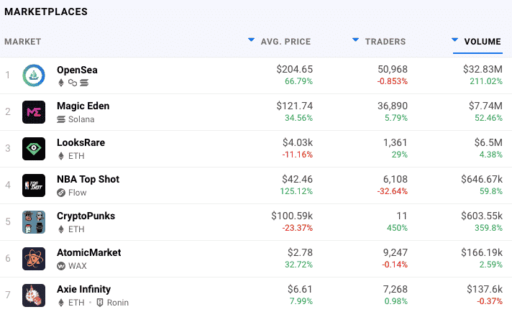Image resolution: width=512 pixels, height=312 pixels.
Task: Click Axie Infinity traders count 7,268
Action: 395,289
